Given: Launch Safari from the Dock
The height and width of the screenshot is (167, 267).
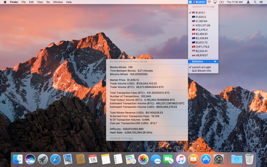Looking at the screenshot, I should point(55,159).
